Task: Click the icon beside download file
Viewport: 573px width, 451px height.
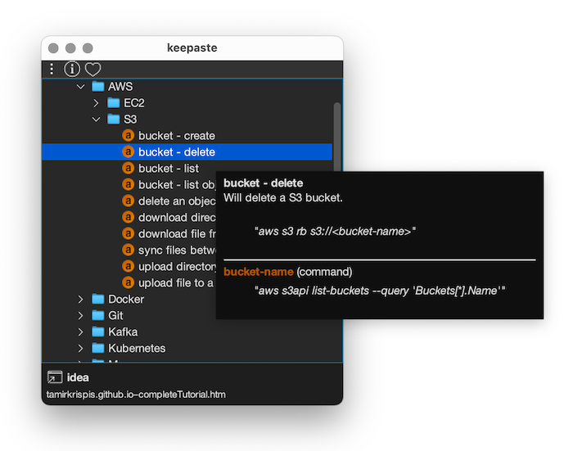Action: [128, 233]
